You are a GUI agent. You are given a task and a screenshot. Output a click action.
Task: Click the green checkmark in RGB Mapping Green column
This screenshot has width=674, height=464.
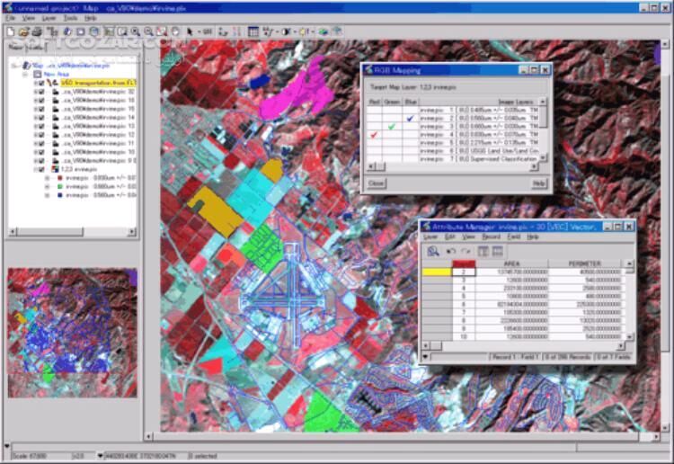pyautogui.click(x=392, y=127)
